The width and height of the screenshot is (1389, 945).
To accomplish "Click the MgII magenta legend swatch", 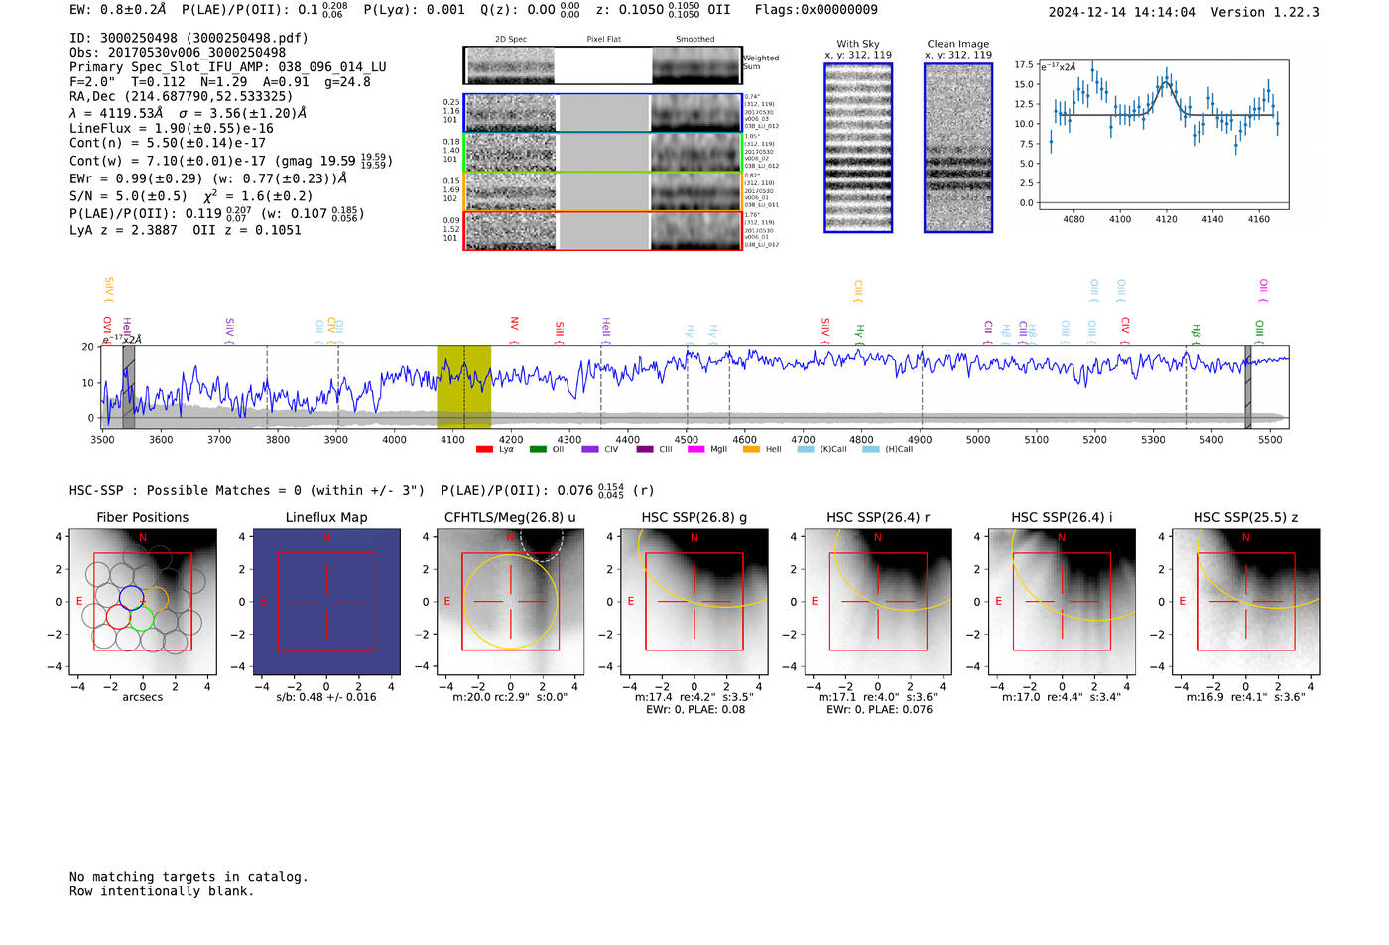I will tap(695, 449).
